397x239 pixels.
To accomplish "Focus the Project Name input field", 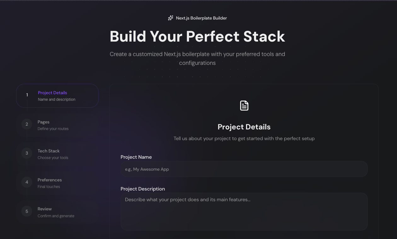I will pyautogui.click(x=244, y=169).
